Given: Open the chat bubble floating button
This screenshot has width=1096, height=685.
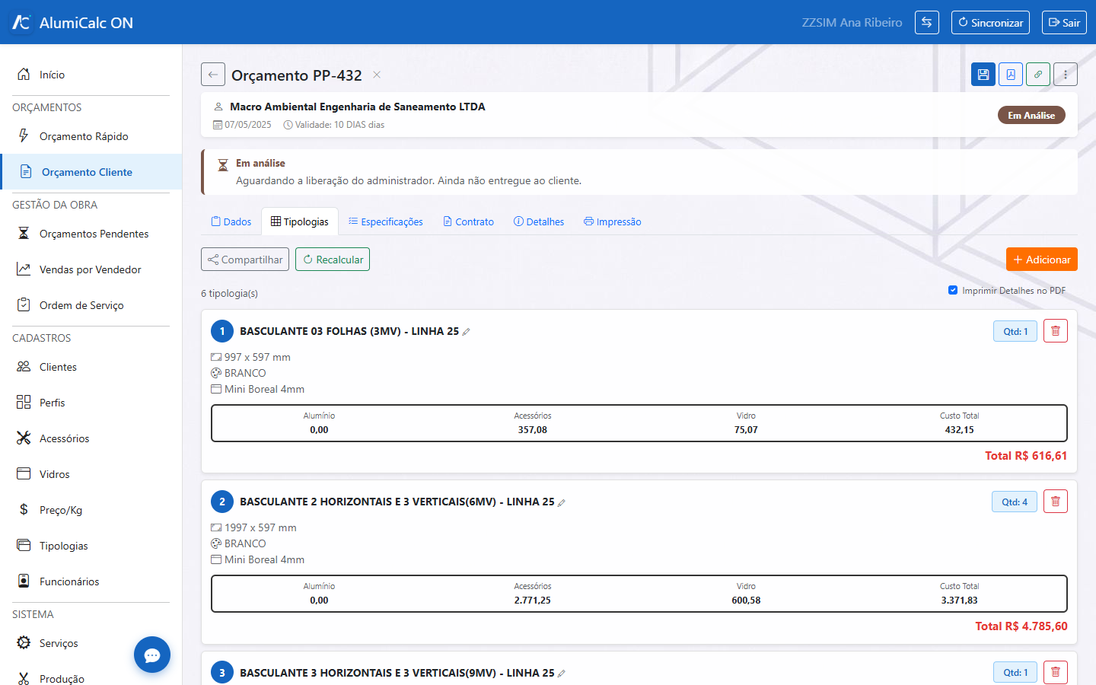Looking at the screenshot, I should (x=152, y=655).
